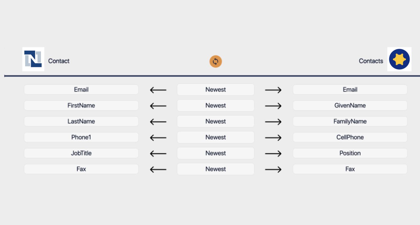420x225 pixels.
Task: Select the GivenName target field
Action: pyautogui.click(x=350, y=105)
